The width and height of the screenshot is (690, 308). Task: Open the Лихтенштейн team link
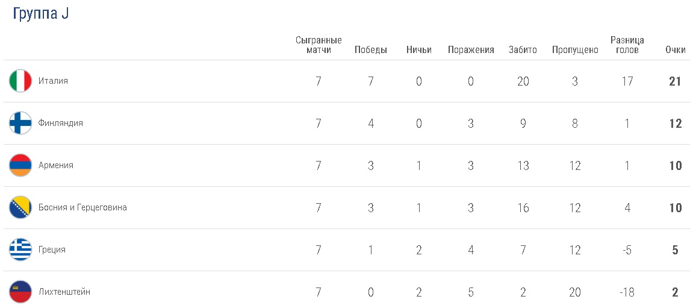(64, 292)
